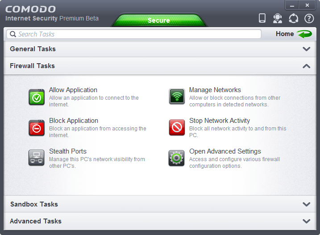
Task: Click the COMODO logo text
Action: pyautogui.click(x=30, y=9)
